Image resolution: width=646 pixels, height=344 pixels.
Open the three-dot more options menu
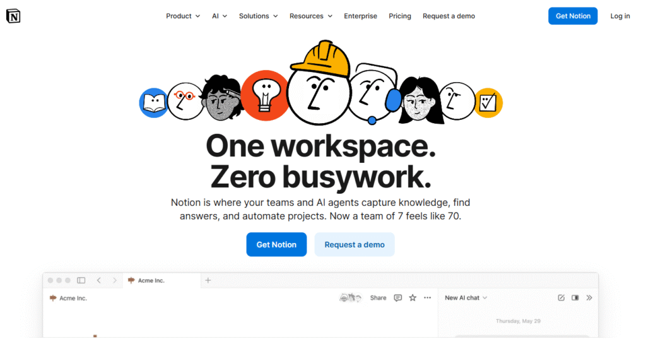[x=427, y=297]
